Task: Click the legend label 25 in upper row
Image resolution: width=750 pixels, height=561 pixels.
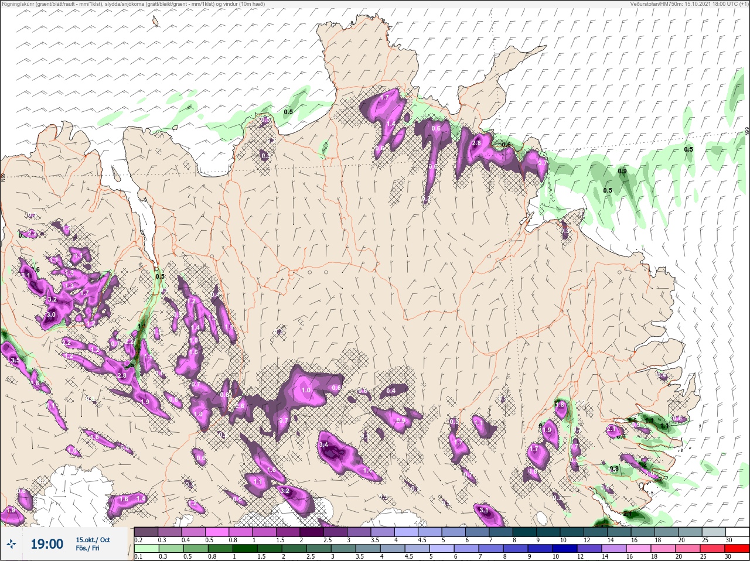Action: (705, 540)
